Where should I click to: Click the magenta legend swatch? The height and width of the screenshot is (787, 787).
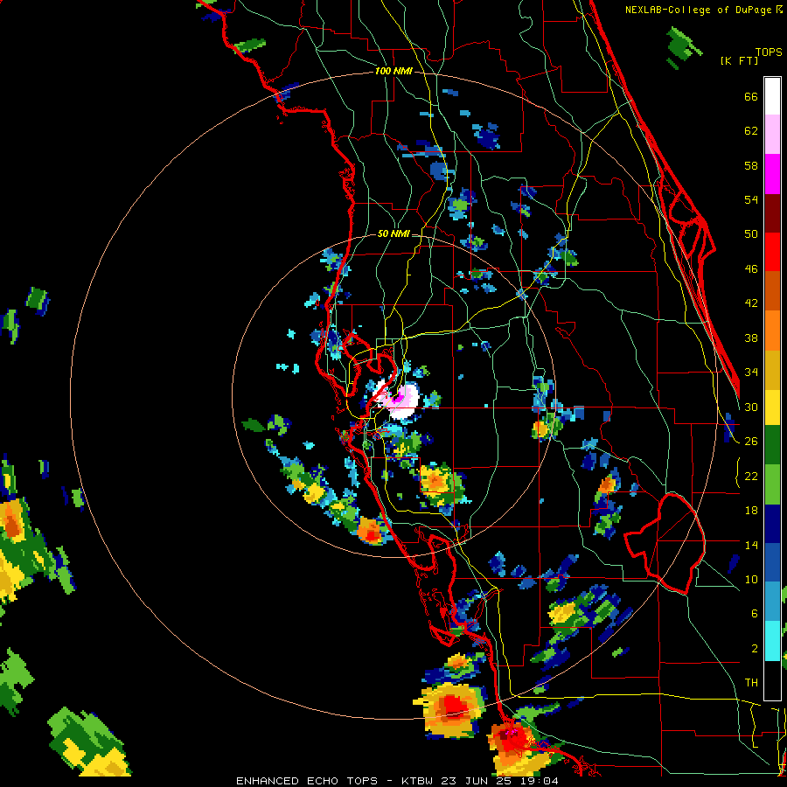[x=772, y=174]
